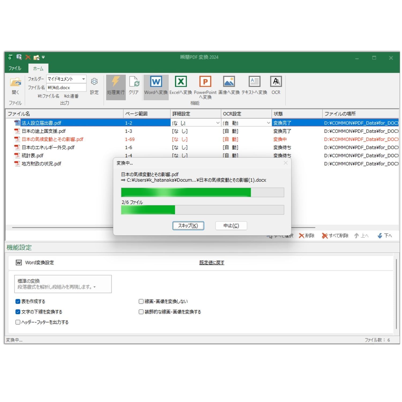Screen dimensions: 402x402
Task: Click the 機能設定 panel vertical scrollbar
Action: (x=396, y=294)
